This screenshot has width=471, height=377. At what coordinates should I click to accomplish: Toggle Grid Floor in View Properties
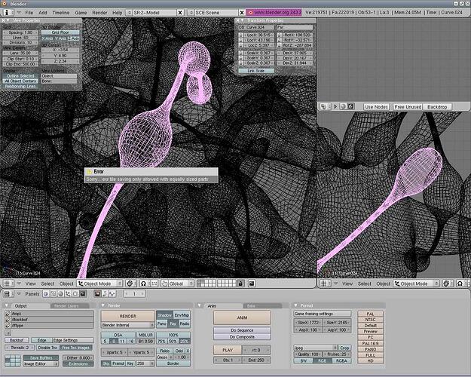coord(60,32)
